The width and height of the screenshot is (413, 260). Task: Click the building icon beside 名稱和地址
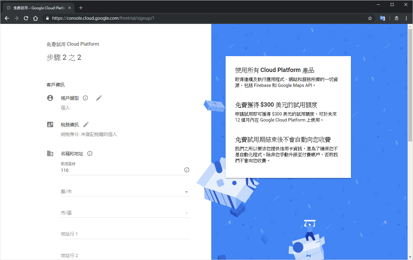pyautogui.click(x=50, y=153)
